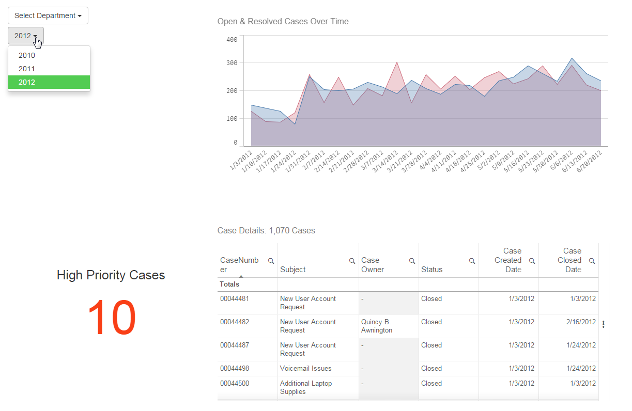
Task: Click the Additional Laptop Supplies subject
Action: tap(306, 387)
